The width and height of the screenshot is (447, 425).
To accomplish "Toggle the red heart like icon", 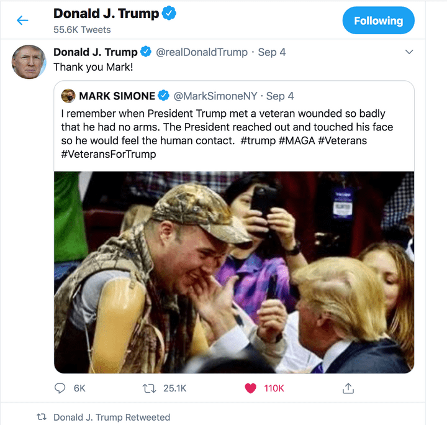I will [x=251, y=388].
